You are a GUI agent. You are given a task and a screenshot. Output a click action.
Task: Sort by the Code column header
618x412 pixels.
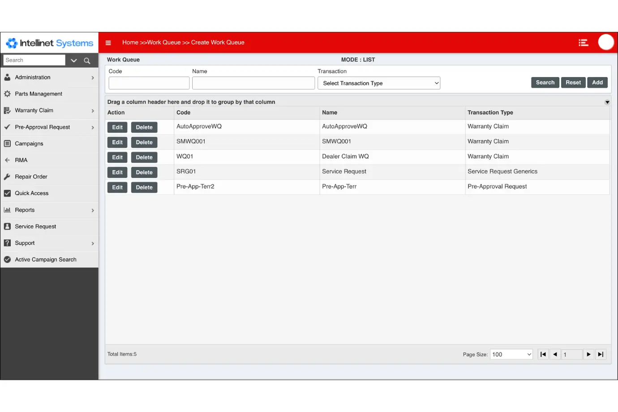point(247,113)
